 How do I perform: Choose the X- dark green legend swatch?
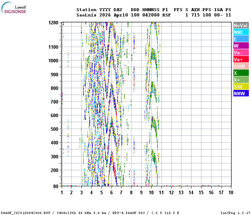241,73
